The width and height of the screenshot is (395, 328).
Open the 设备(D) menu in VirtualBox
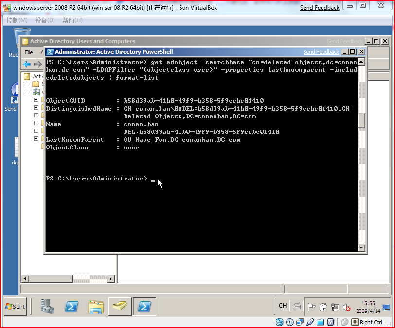click(x=45, y=20)
